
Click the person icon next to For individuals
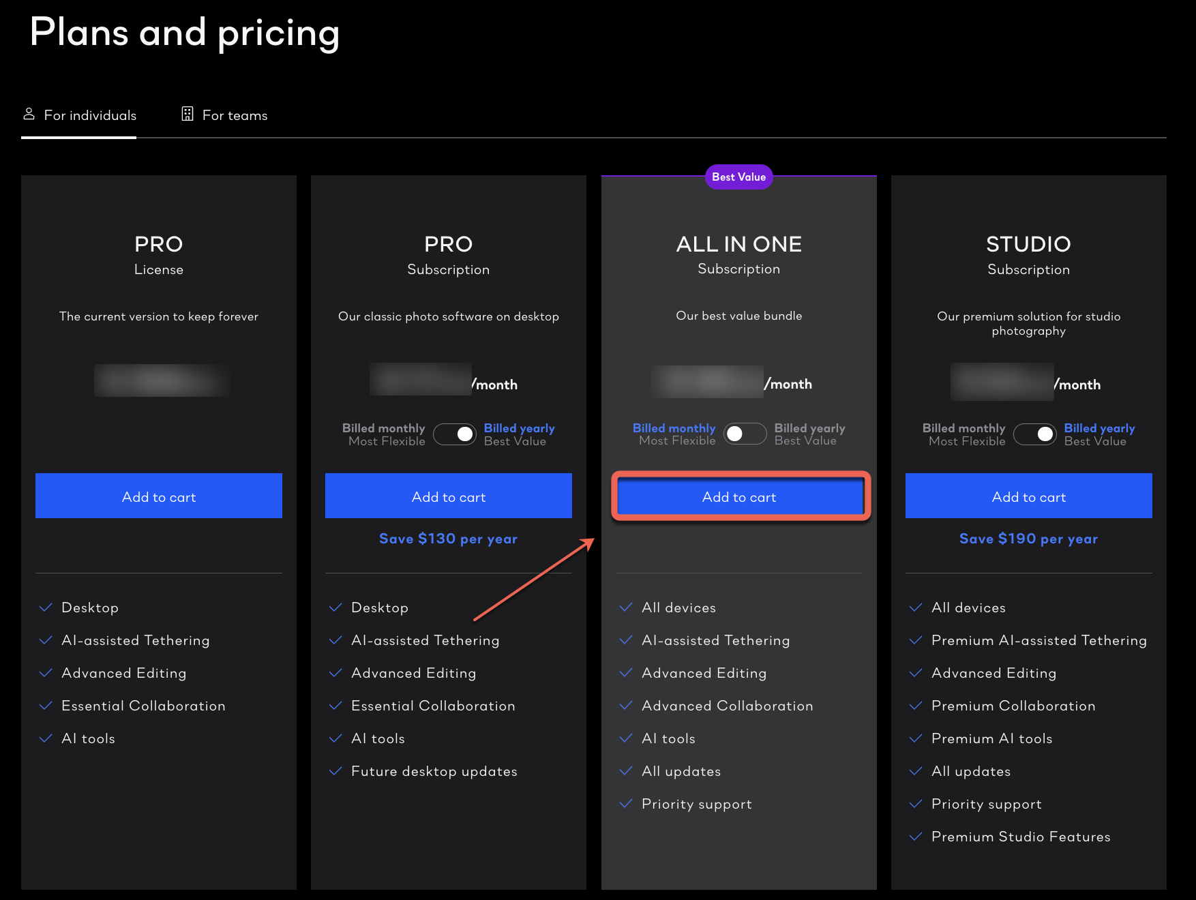pyautogui.click(x=29, y=114)
